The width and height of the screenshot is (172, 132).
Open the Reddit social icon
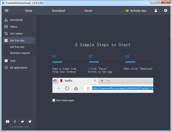click(23, 121)
